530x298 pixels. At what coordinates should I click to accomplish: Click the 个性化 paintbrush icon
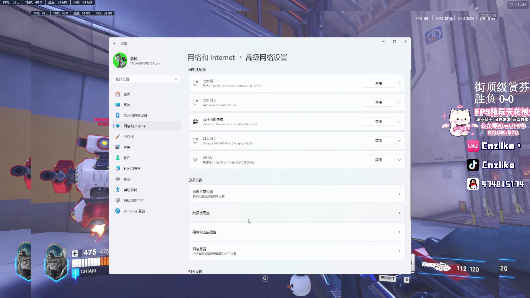118,137
